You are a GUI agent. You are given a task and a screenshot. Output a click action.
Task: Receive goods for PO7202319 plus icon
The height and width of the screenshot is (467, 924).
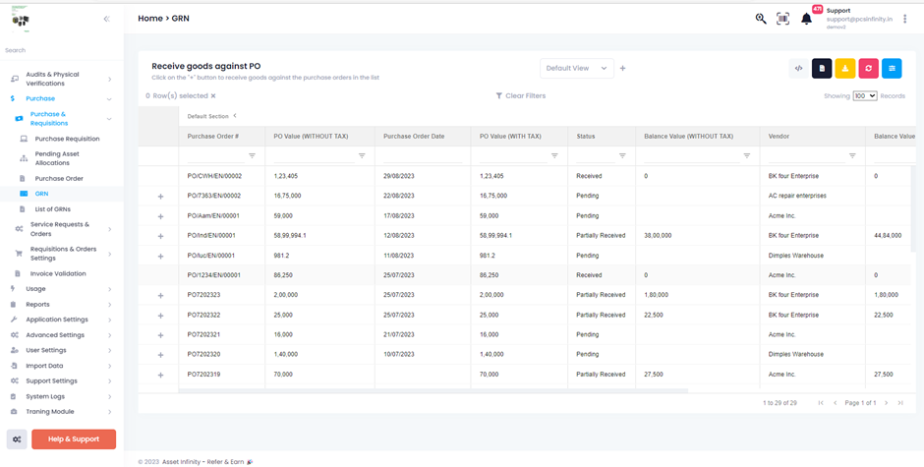161,375
